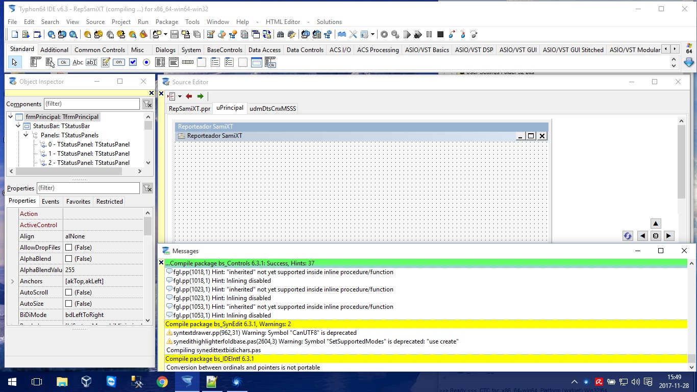
Task: Open the editor list dropdown in Source Editor
Action: [x=179, y=96]
